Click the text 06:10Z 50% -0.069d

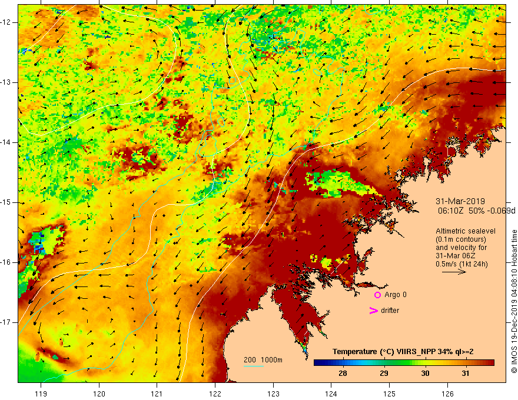point(476,211)
